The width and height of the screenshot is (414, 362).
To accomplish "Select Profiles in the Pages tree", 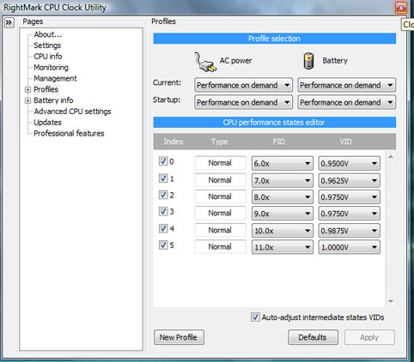I will click(46, 89).
